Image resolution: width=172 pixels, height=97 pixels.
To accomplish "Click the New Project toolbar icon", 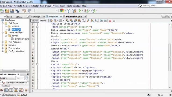I will 7,11.
